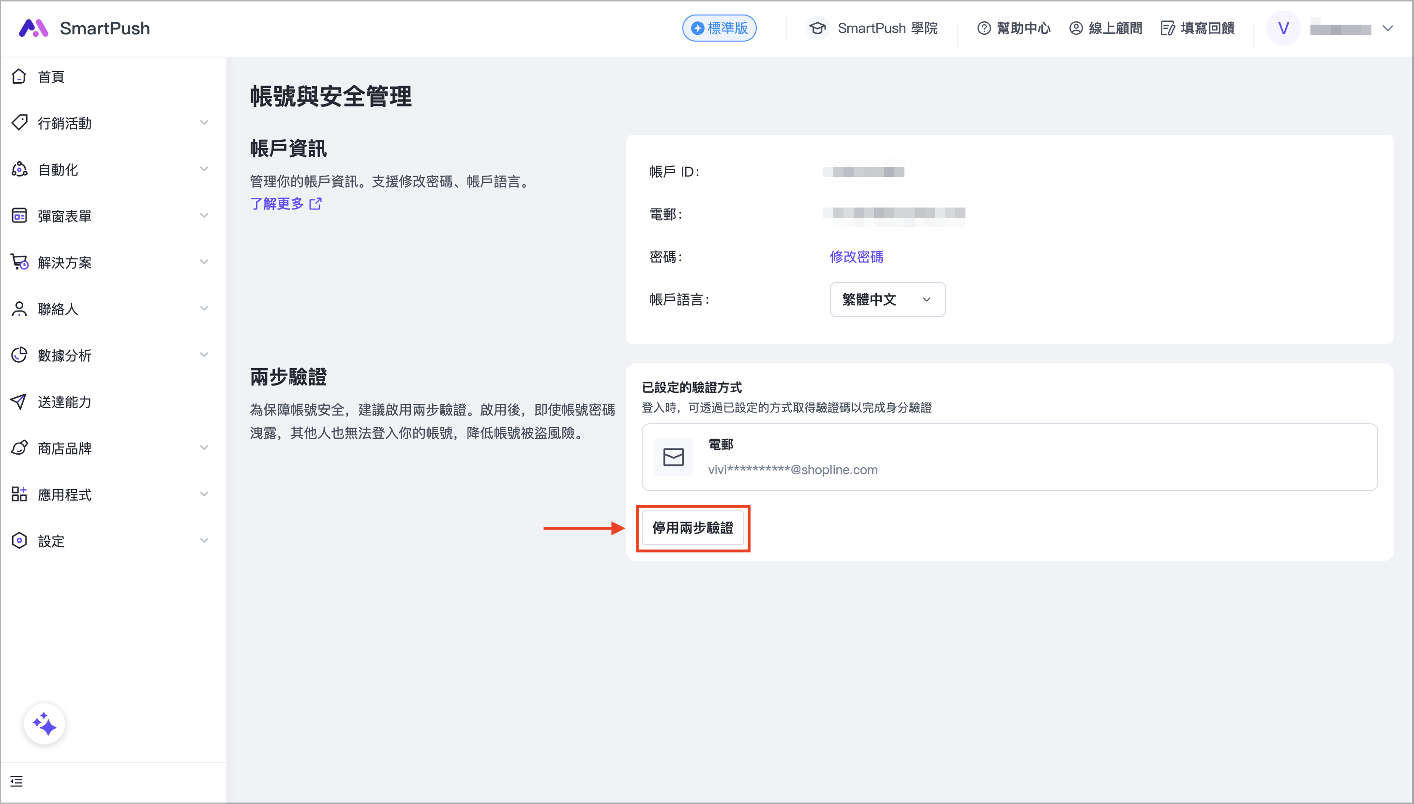Expand the 數據分析 sidebar chevron

pos(204,355)
